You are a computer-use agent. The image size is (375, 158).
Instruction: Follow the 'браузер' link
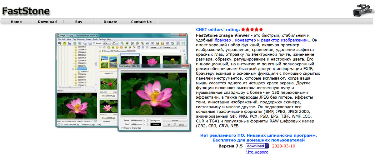click(x=222, y=40)
